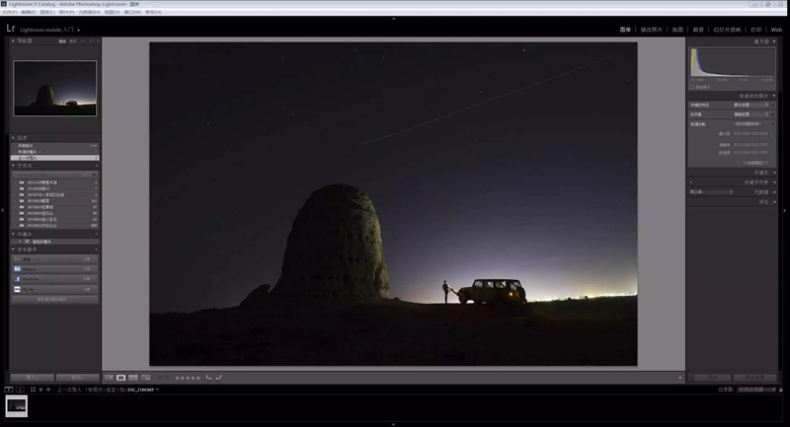
Task: Click the auto tone button in Quick Develop
Action: pos(749,124)
